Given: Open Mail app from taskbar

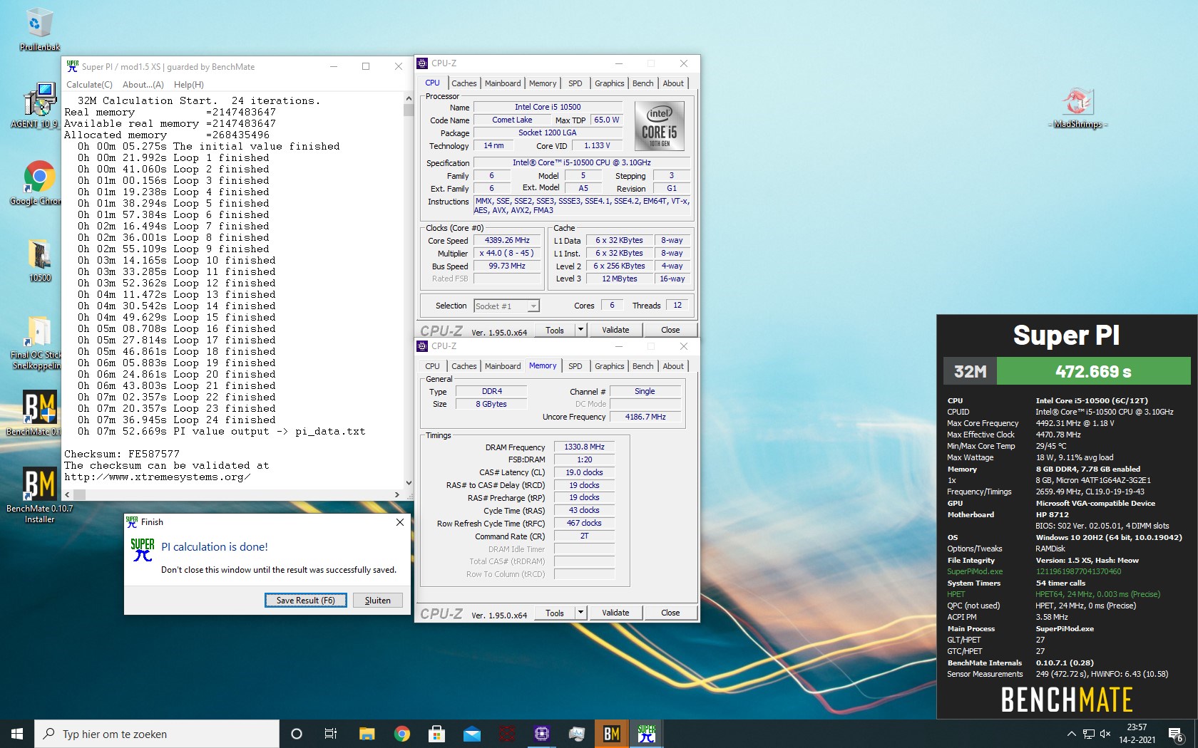Looking at the screenshot, I should pyautogui.click(x=472, y=734).
